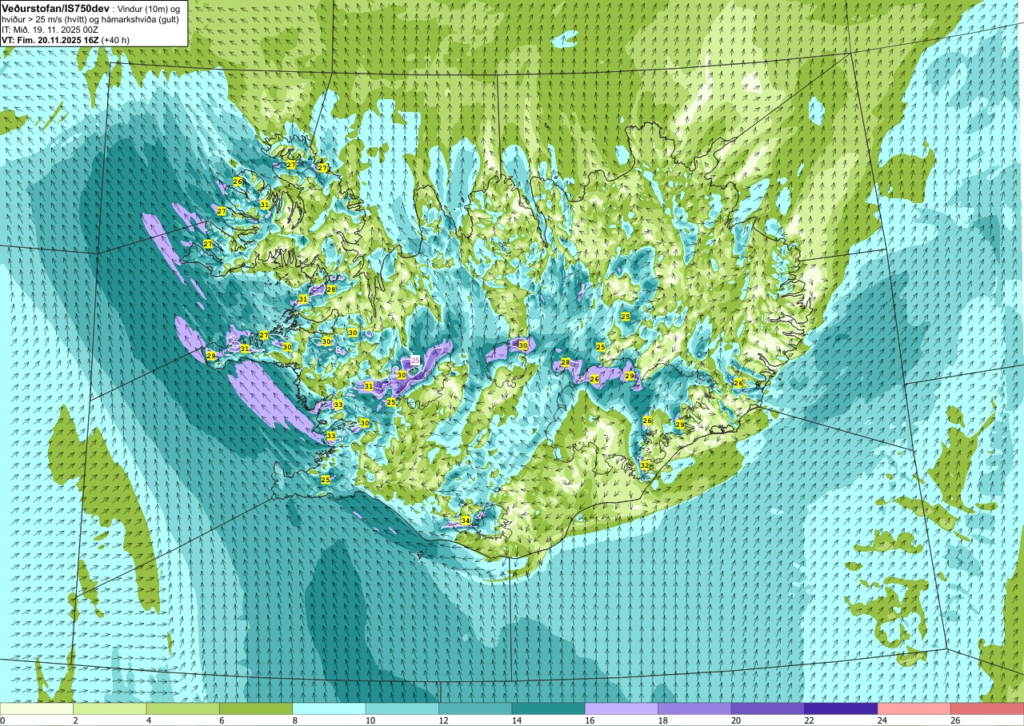Viewport: 1024px width, 726px height.
Task: Click the olive green 6–8 m/s legend swatch
Action: 256,708
